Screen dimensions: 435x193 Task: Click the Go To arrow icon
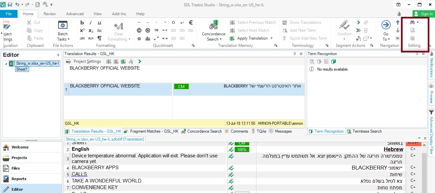pyautogui.click(x=386, y=25)
